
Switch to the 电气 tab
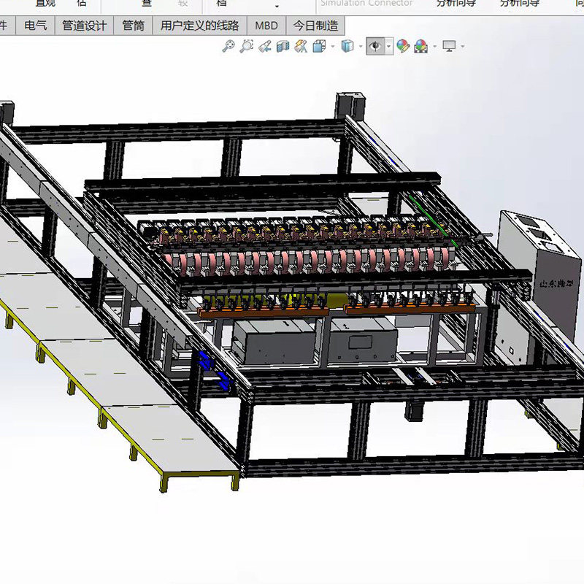(x=35, y=26)
